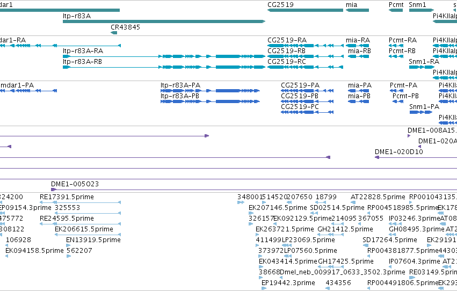Viewport: 457px width, 291px height.
Task: Click the mia-RB transcript
Action: tap(359, 56)
